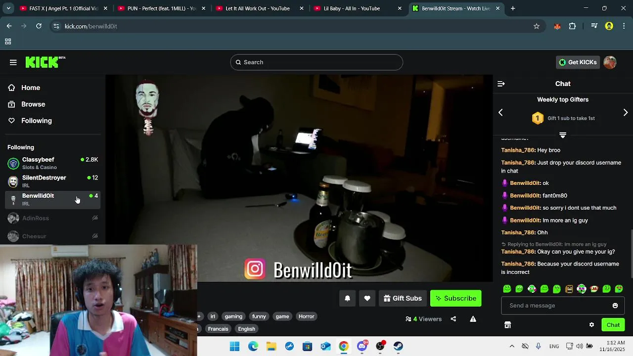Open Chrome three-dot menu
This screenshot has height=356, width=633.
click(624, 26)
